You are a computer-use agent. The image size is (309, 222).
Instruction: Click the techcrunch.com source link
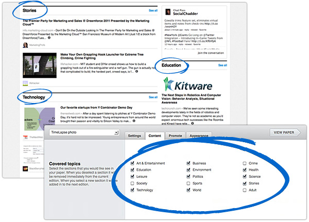[x=171, y=109]
